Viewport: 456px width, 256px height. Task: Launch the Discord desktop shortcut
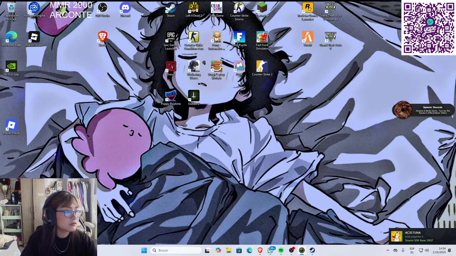click(x=125, y=10)
